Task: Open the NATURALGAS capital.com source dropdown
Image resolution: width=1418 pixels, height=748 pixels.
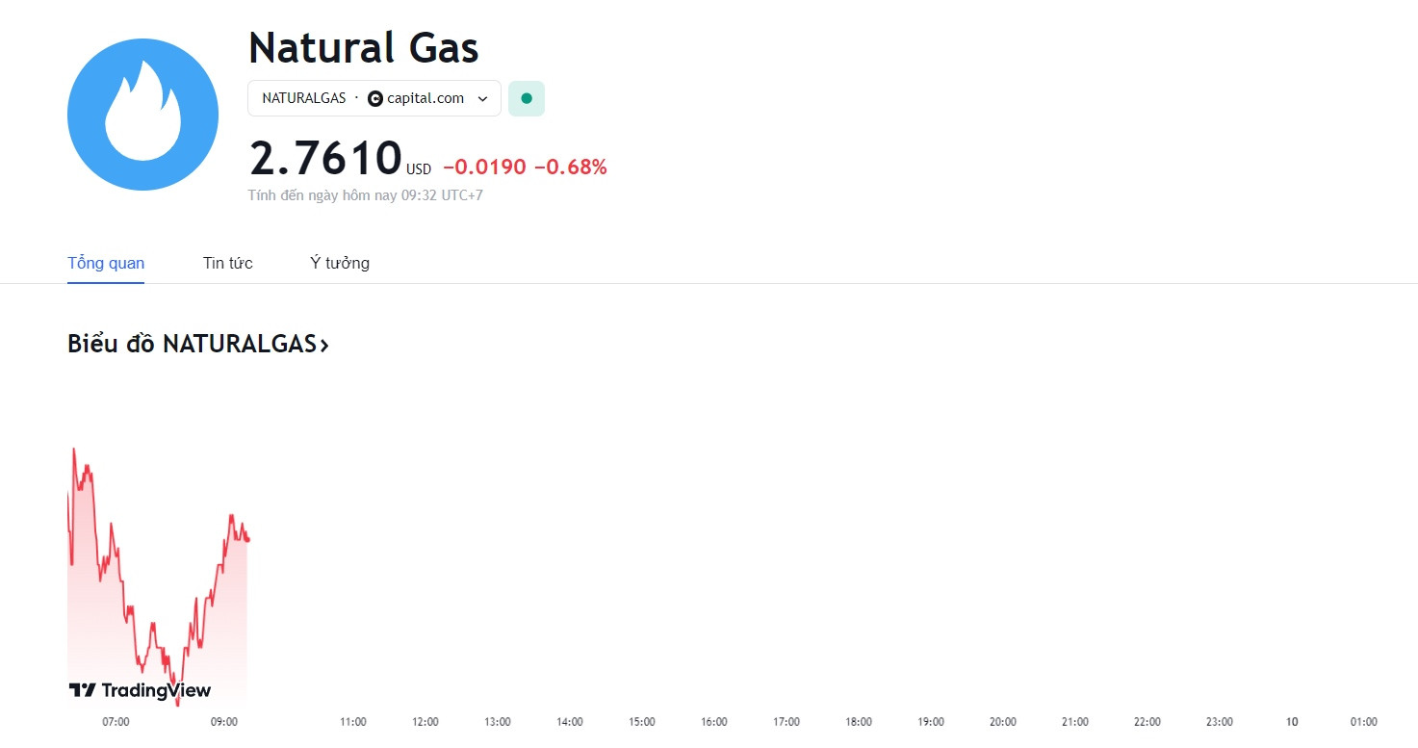Action: point(374,98)
